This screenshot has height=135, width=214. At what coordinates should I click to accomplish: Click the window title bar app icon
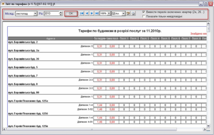click(x=3, y=4)
